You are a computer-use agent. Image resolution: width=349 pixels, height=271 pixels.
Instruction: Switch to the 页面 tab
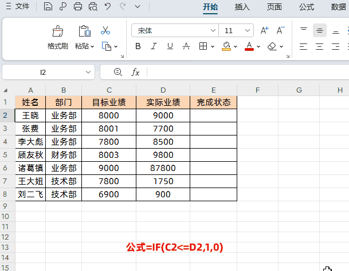[x=274, y=7]
